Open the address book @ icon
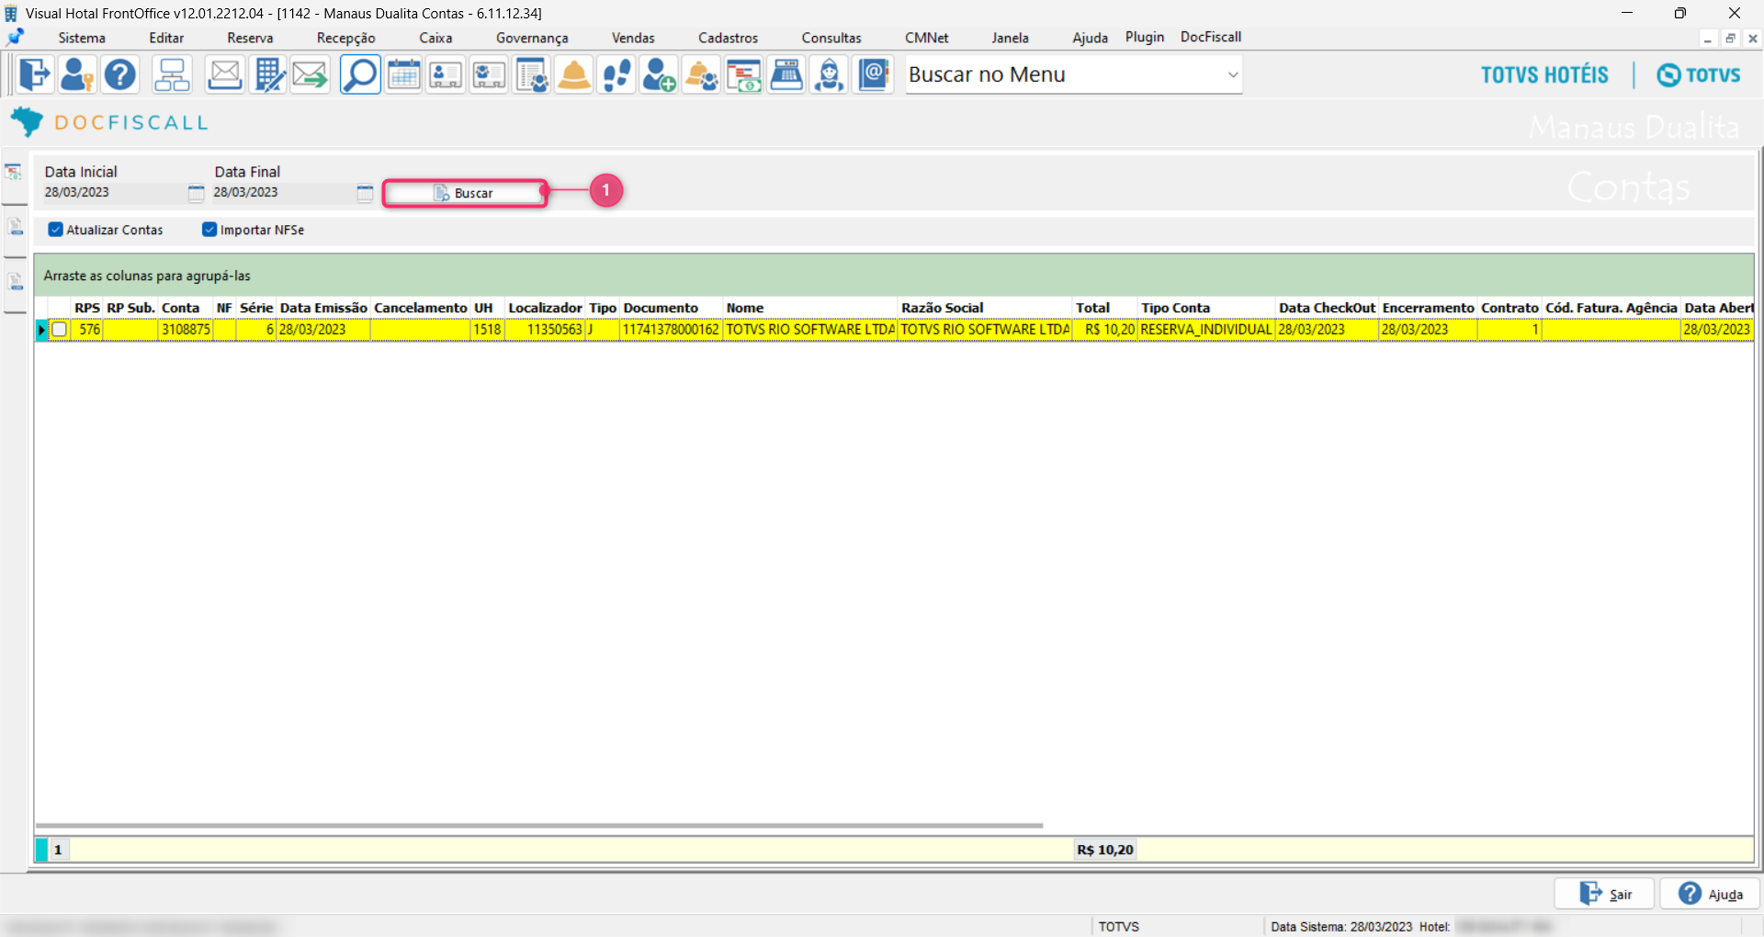1764x937 pixels. pos(874,74)
